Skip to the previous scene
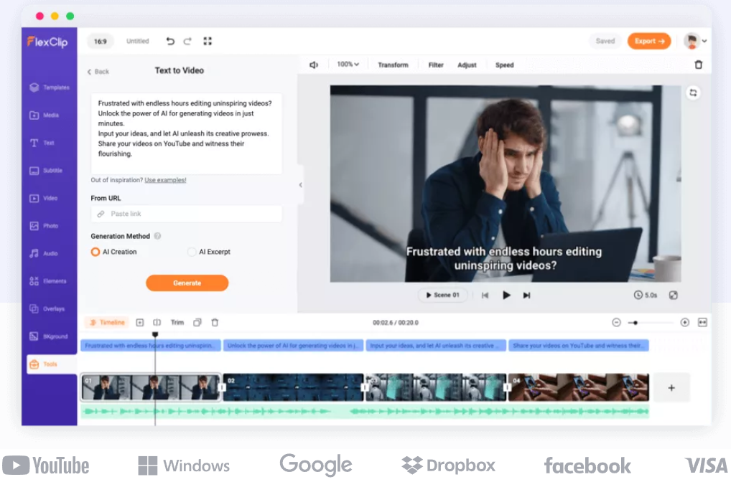 pos(485,296)
